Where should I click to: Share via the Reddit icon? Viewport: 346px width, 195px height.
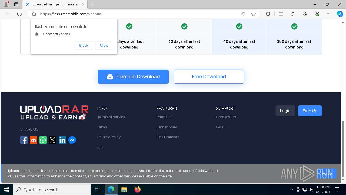34,140
